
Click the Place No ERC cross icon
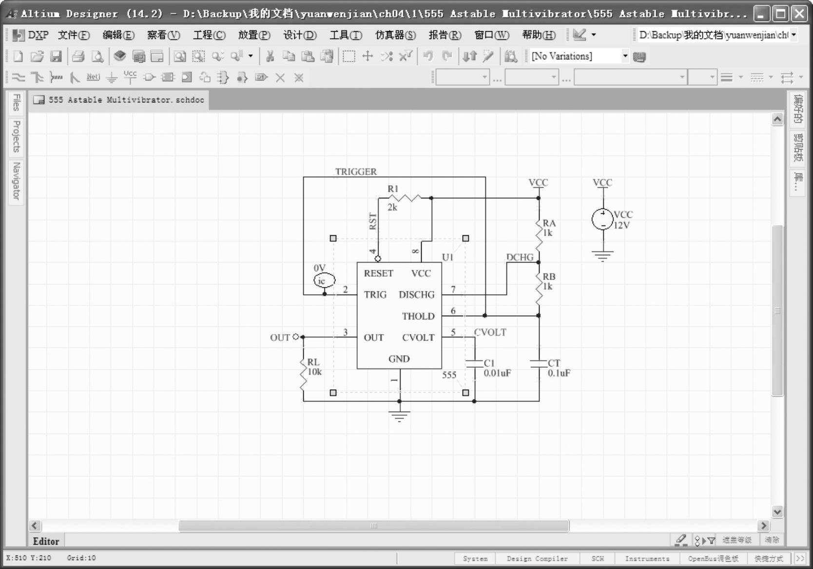tap(280, 77)
